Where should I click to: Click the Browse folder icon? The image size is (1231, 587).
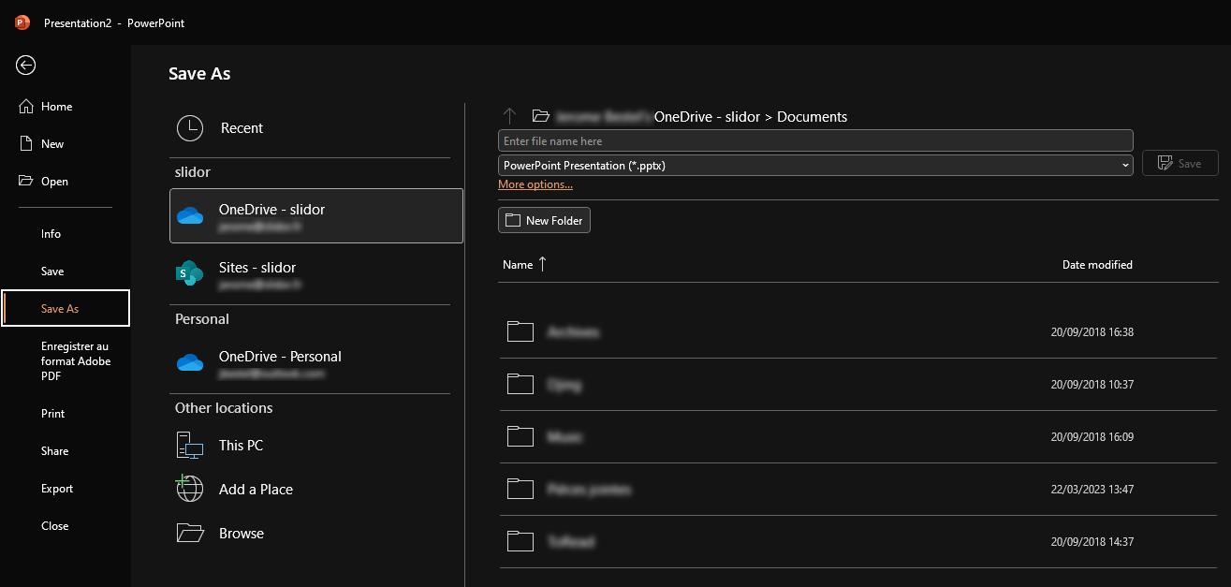click(x=190, y=533)
